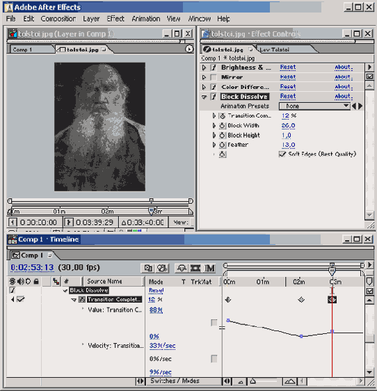
Task: Reset the Block Dissolve effect
Action: click(x=288, y=96)
